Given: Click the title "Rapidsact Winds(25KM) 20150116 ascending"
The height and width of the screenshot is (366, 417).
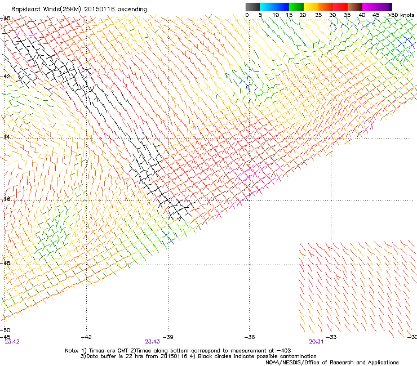Looking at the screenshot, I should pyautogui.click(x=79, y=10).
